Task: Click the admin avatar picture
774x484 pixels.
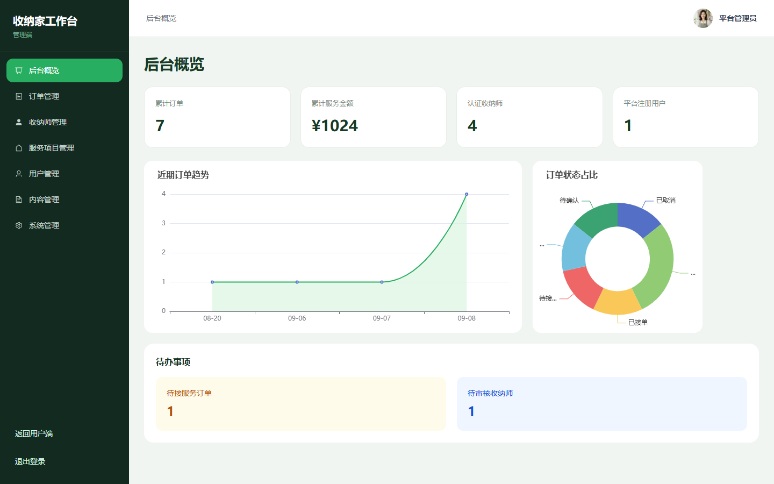Action: 703,18
